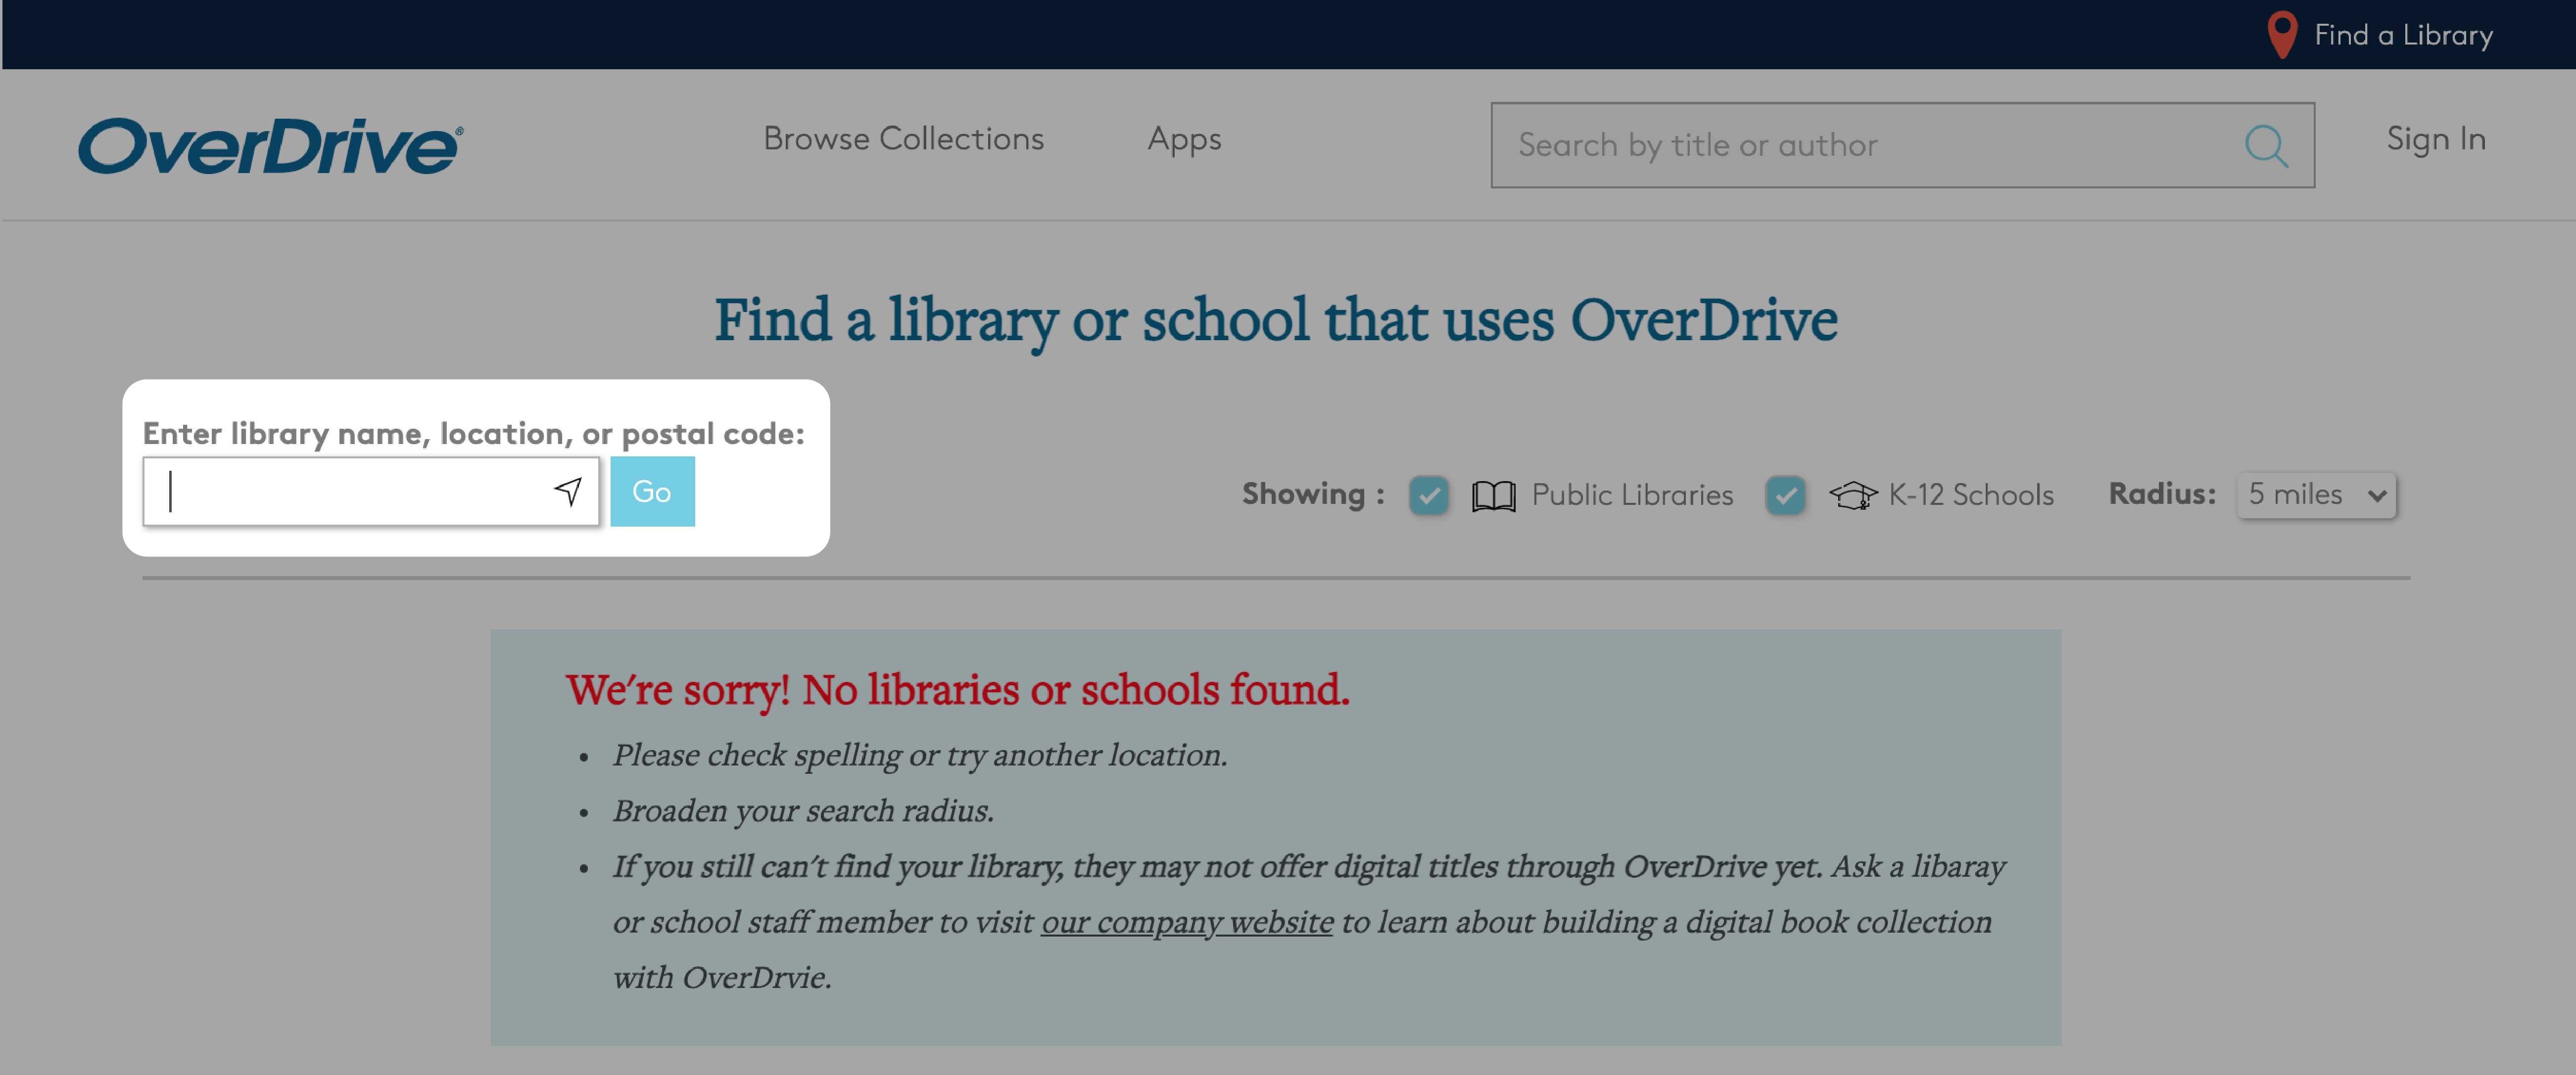Click the Go search button
2576x1075 pixels.
pos(652,491)
